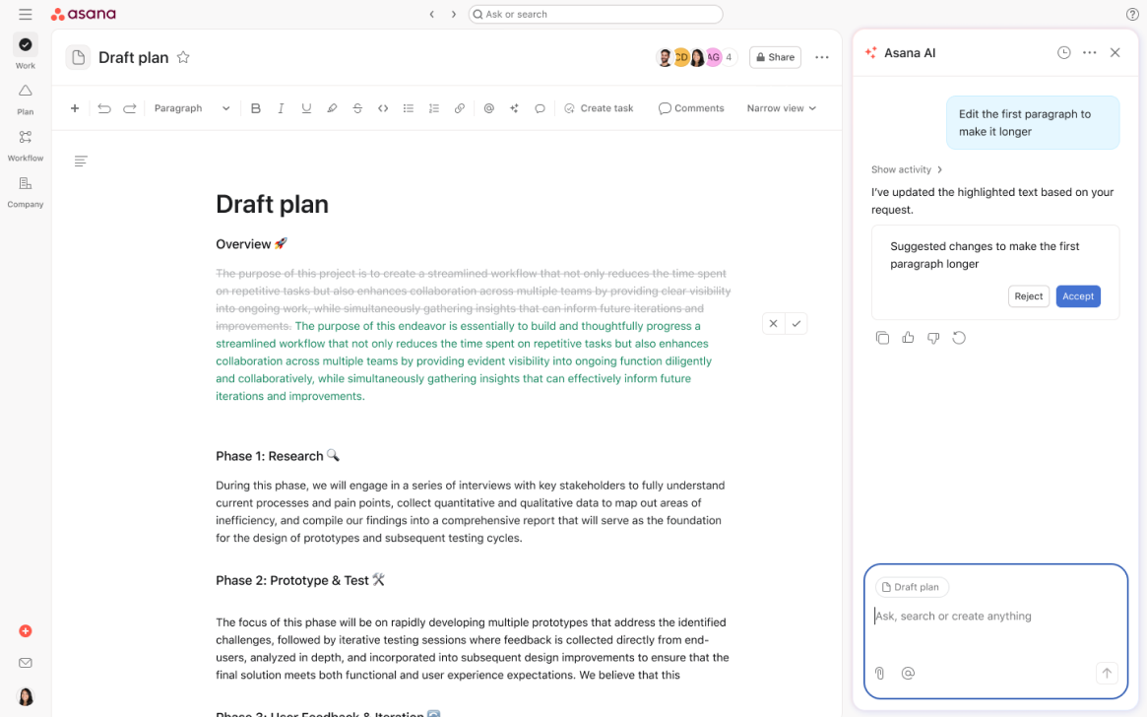The image size is (1147, 717).
Task: Click Accept in the AI suggestion card
Action: [1078, 296]
